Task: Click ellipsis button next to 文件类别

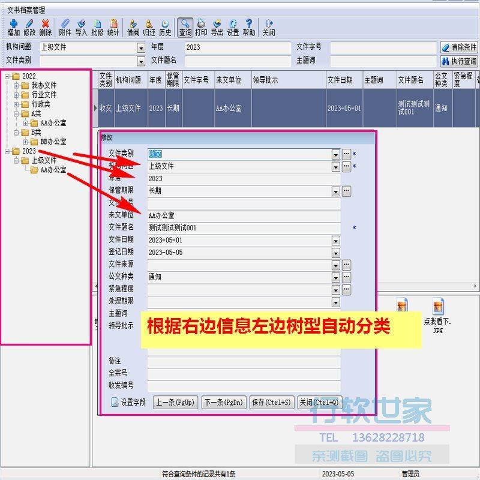Action: 346,154
